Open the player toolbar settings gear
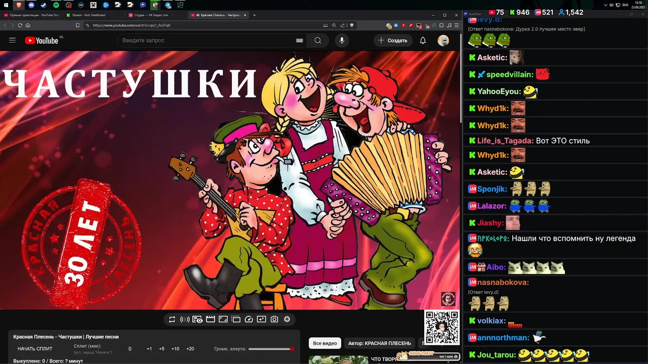 [287, 320]
